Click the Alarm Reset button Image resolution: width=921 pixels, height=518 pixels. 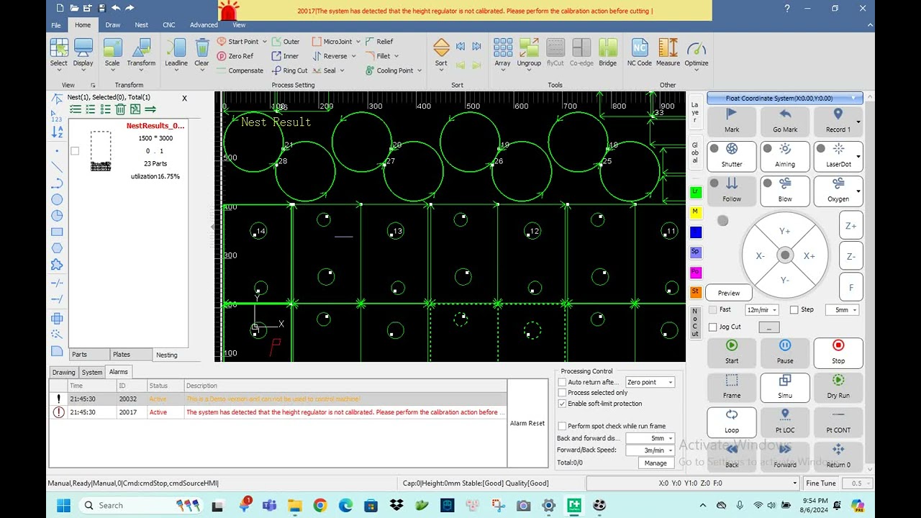(x=527, y=423)
